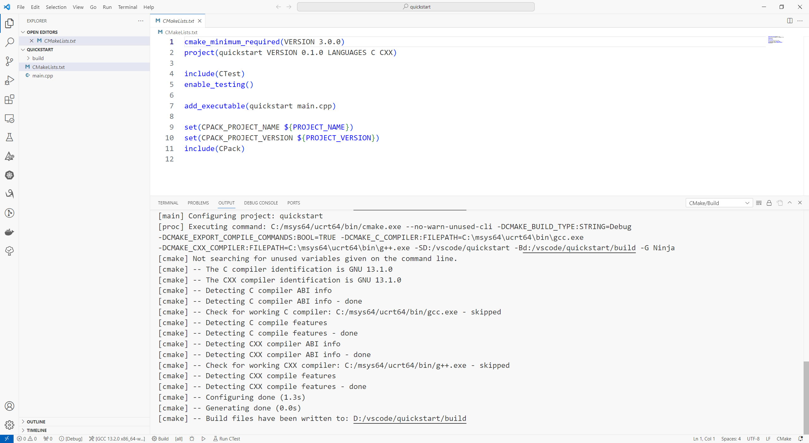Toggle output auto-scroll lock

[x=769, y=203]
